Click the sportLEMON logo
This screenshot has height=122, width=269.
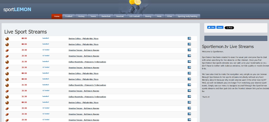coord(17,10)
